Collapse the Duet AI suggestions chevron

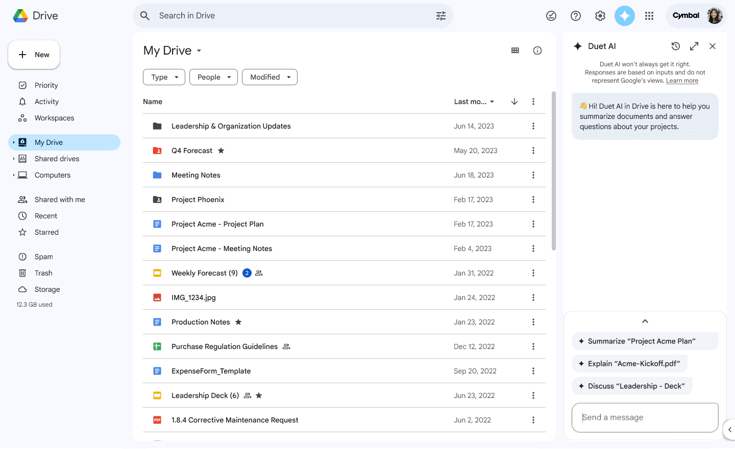coord(645,321)
